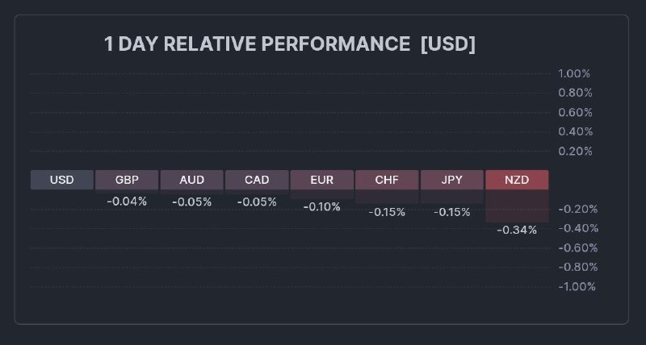Viewport: 646px width, 345px height.
Task: Select the USD currency tile
Action: coord(61,180)
